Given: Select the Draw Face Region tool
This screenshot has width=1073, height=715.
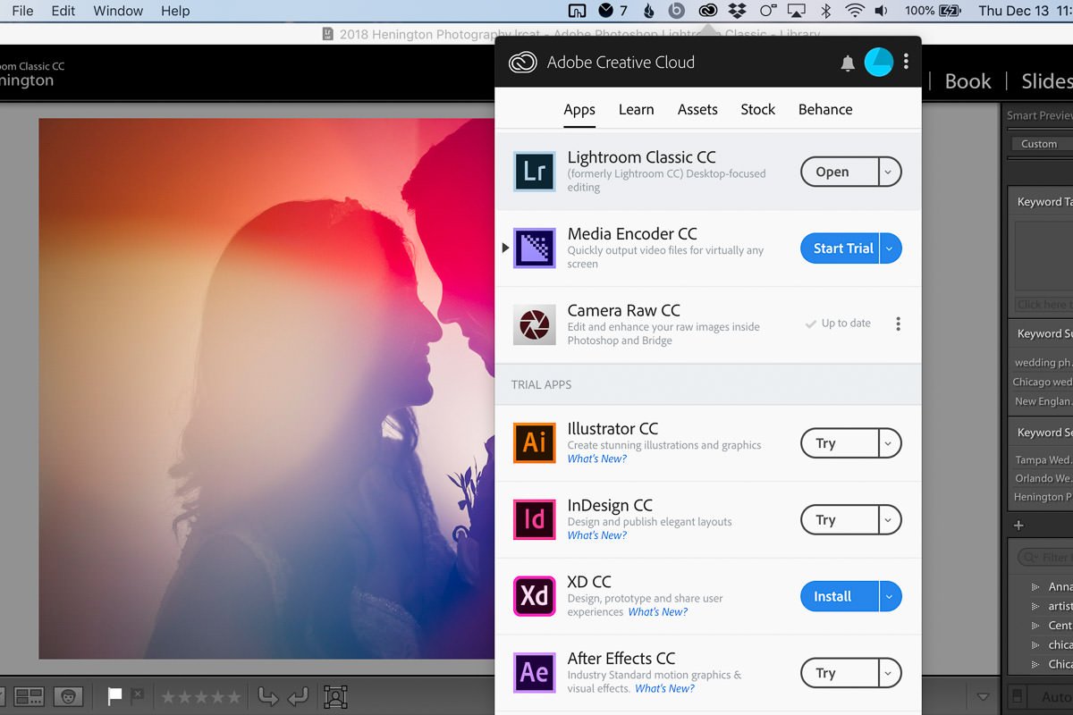Looking at the screenshot, I should (335, 696).
